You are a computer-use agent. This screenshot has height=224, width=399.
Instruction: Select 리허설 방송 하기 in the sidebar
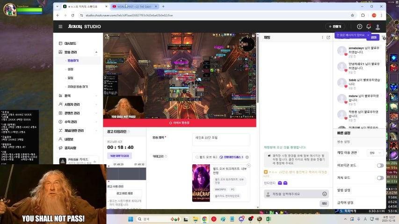tap(78, 86)
